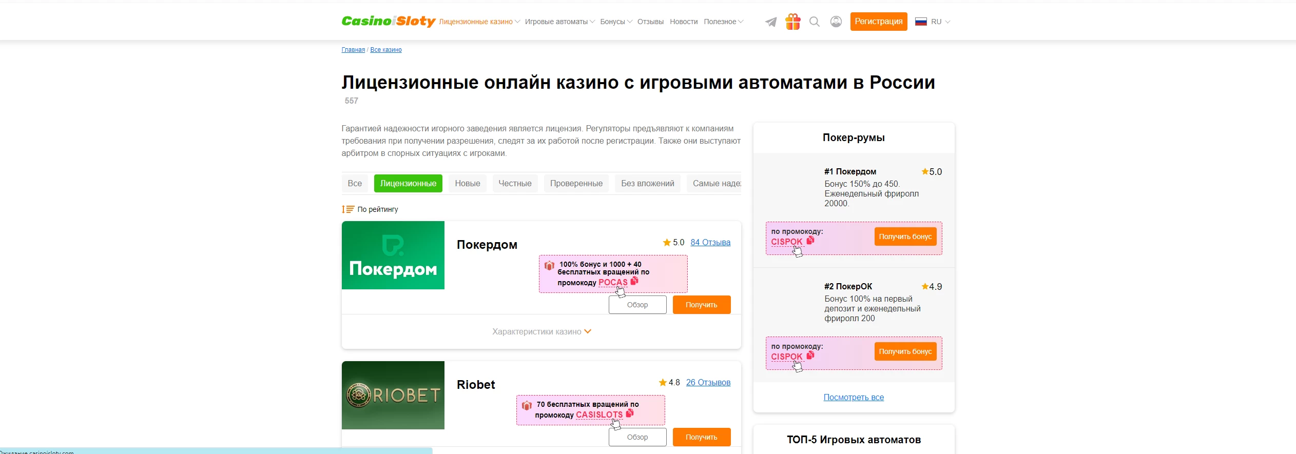Screen dimensions: 1296x454
Task: Click the user profile icon
Action: pyautogui.click(x=836, y=22)
